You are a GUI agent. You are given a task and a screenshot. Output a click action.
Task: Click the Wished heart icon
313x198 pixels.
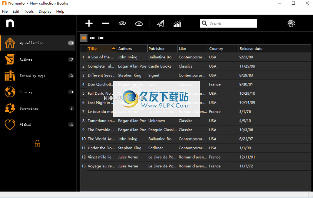[x=10, y=124]
